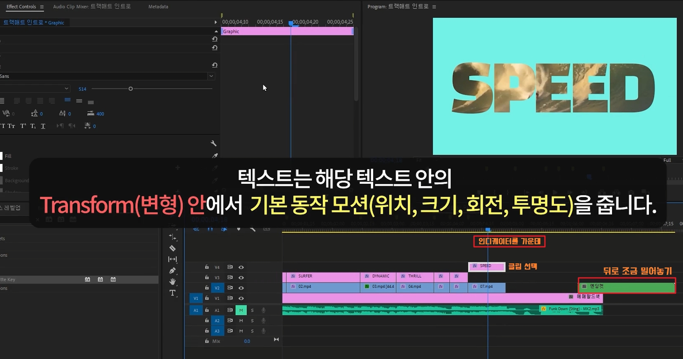Select the Hand tool
This screenshot has height=359, width=683.
[173, 282]
